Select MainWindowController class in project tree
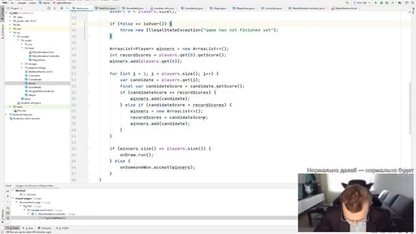Image resolution: width=416 pixels, height=234 pixels. 44,56
